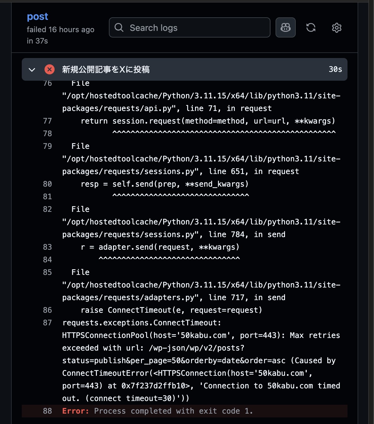374x424 pixels.
Task: Open the log settings gear menu
Action: 337,28
